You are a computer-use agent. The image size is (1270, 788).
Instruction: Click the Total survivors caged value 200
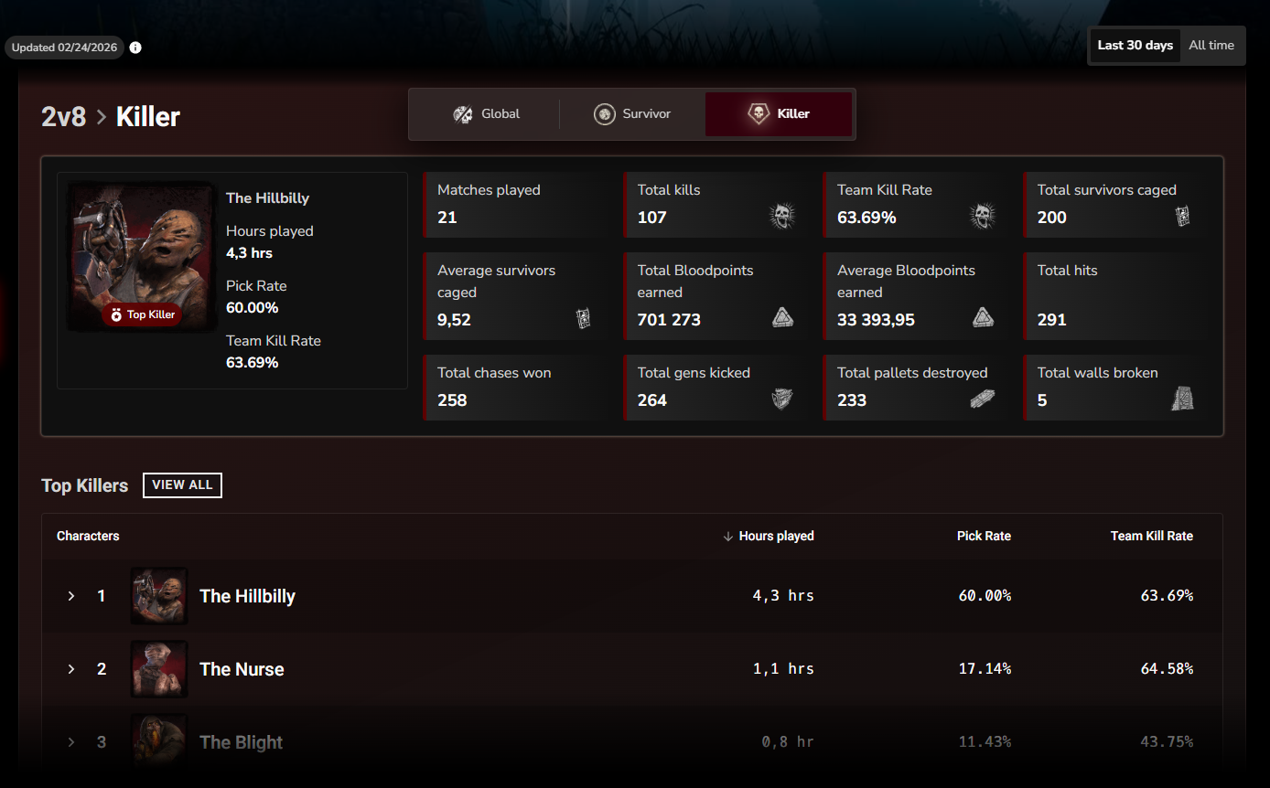pyautogui.click(x=1051, y=218)
